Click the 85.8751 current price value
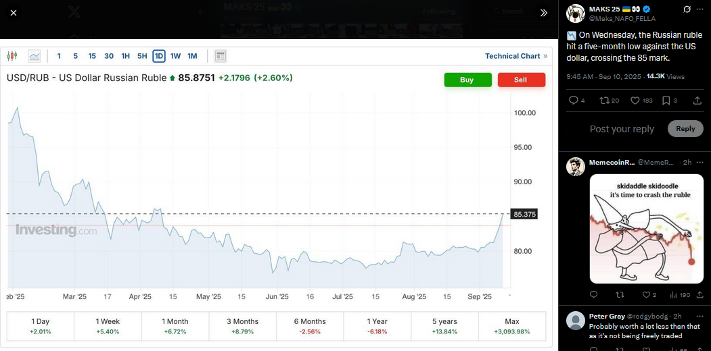 (x=196, y=78)
